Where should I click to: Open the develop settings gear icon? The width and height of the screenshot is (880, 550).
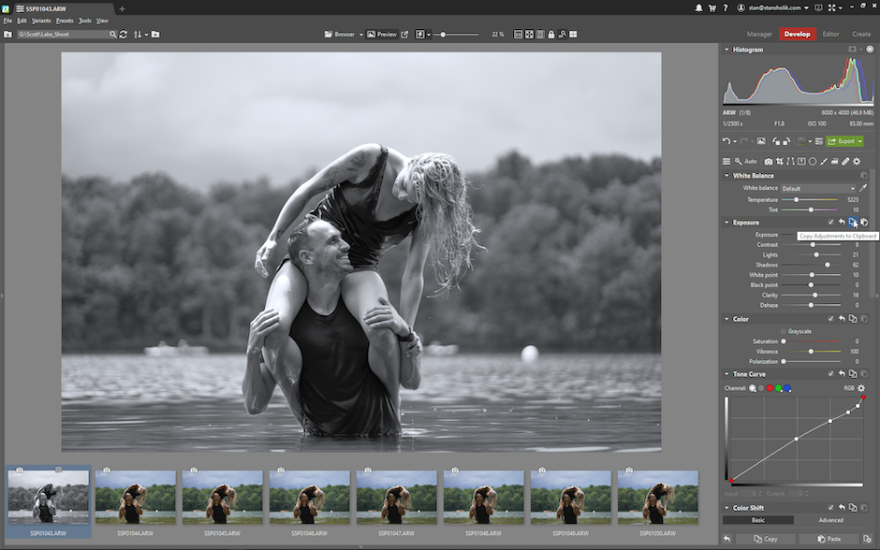point(857,162)
